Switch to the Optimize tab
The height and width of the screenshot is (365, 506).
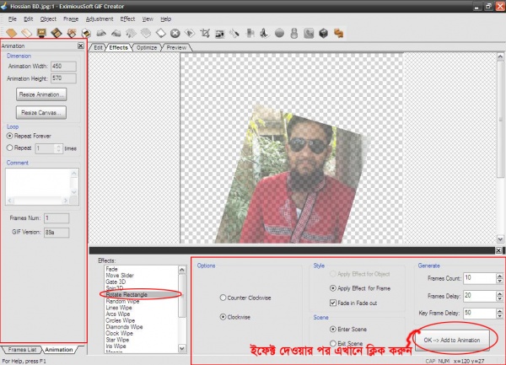[147, 47]
